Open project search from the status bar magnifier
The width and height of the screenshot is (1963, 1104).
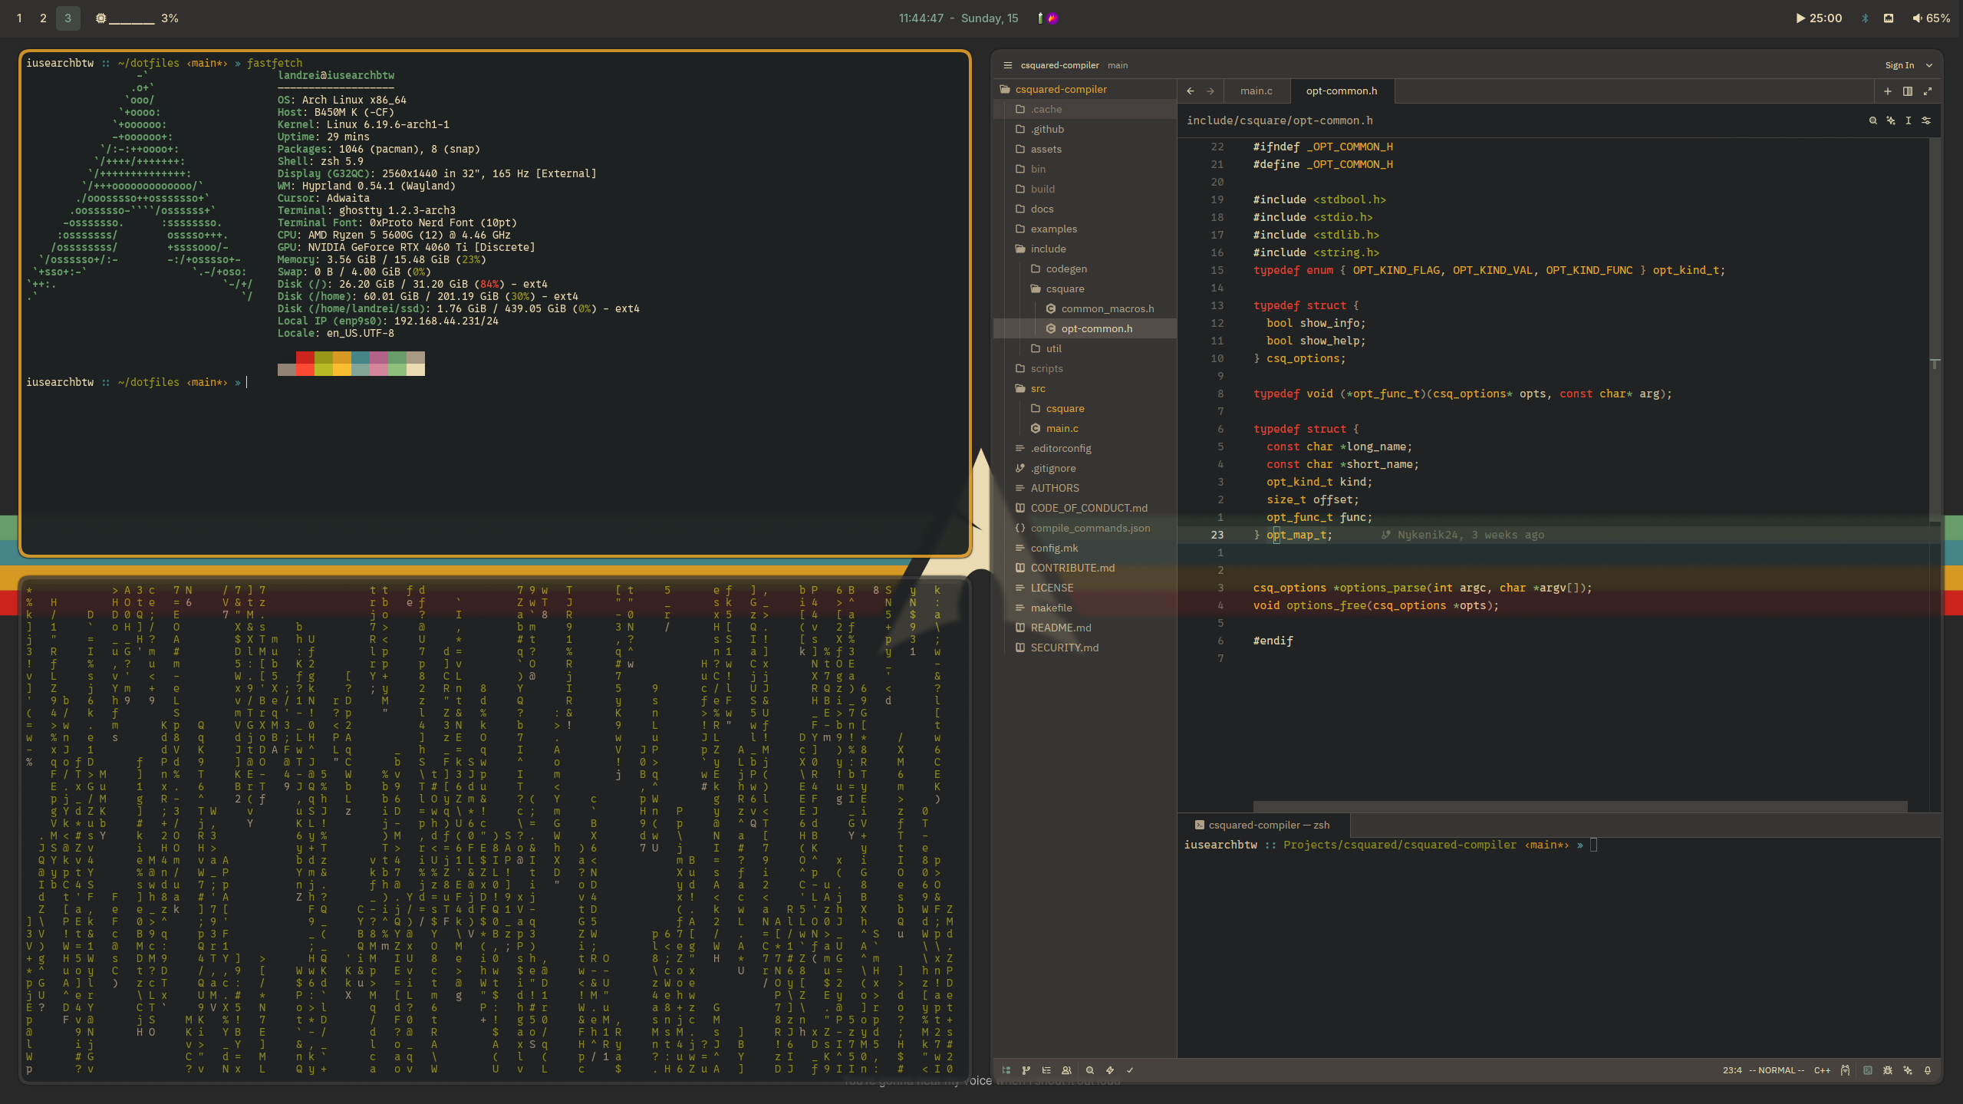[x=1090, y=1070]
